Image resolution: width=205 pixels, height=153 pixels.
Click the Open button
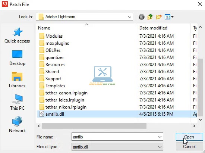click(x=189, y=137)
